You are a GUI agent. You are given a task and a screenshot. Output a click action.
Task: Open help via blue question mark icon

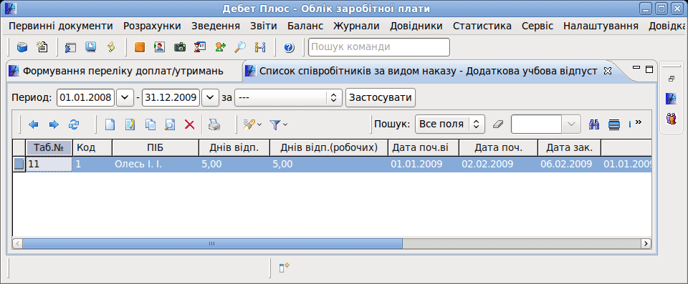tap(289, 47)
